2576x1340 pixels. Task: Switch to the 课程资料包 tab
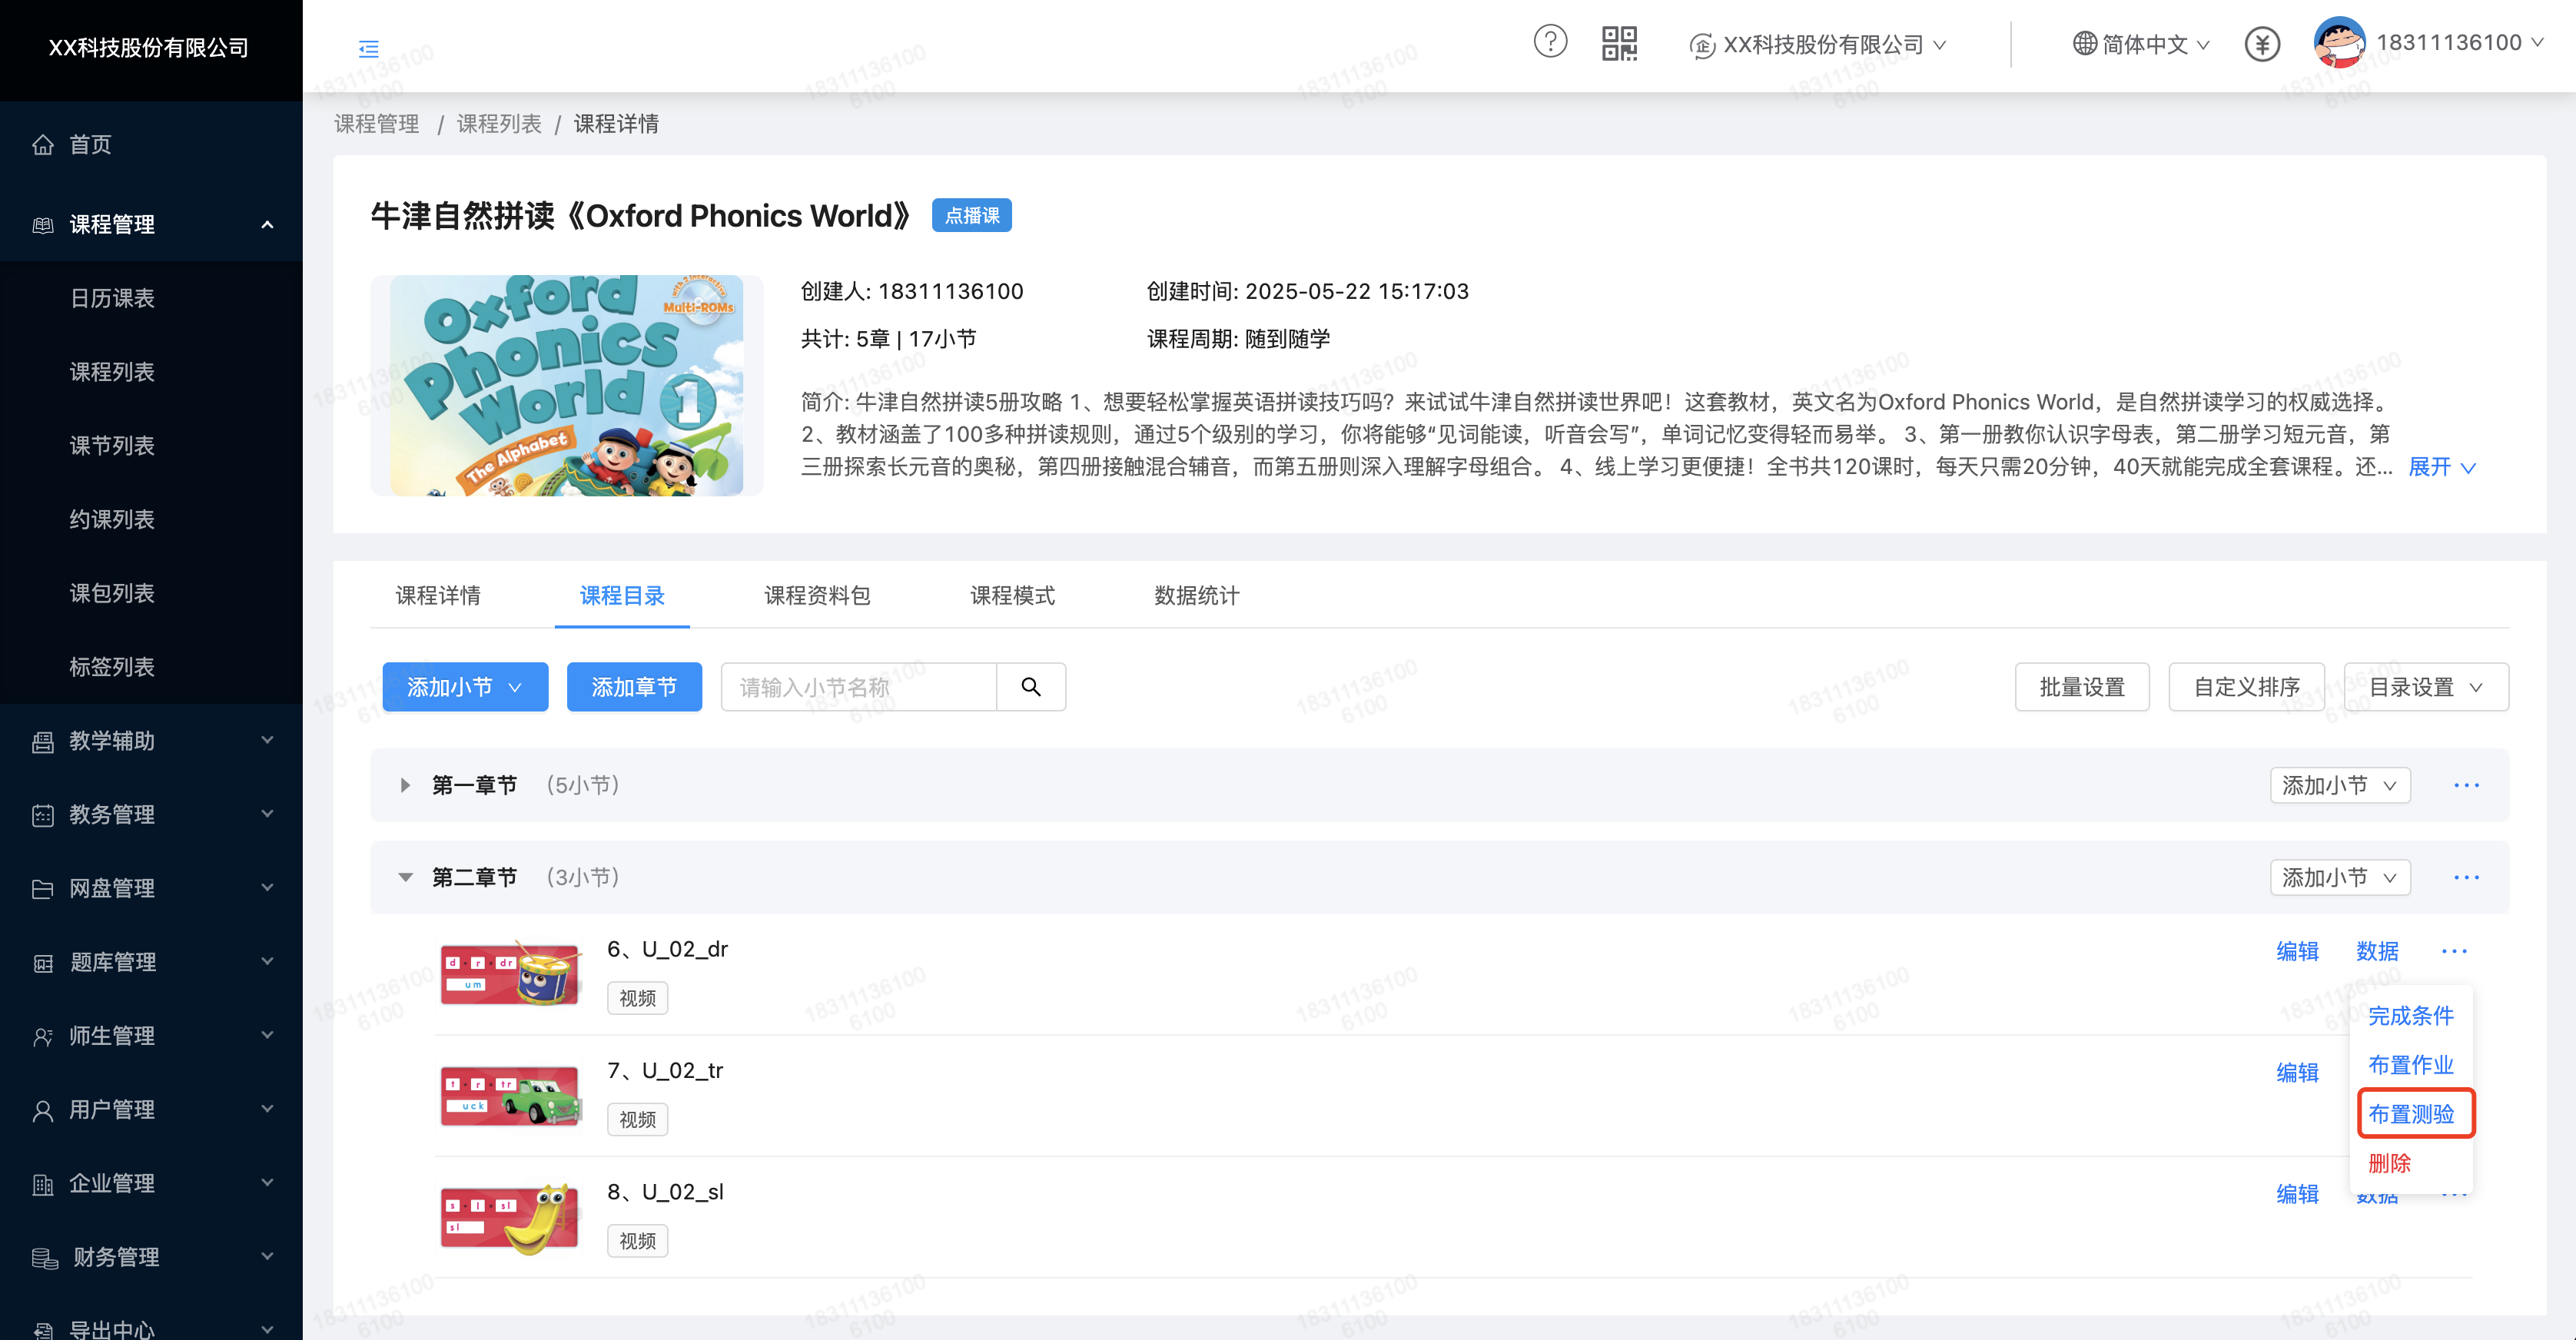[x=817, y=596]
